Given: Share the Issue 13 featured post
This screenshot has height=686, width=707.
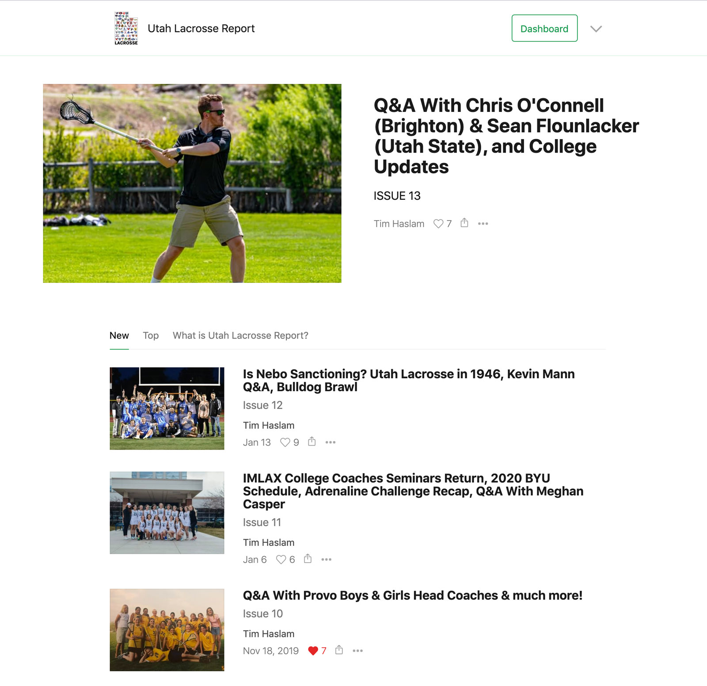Looking at the screenshot, I should point(464,223).
